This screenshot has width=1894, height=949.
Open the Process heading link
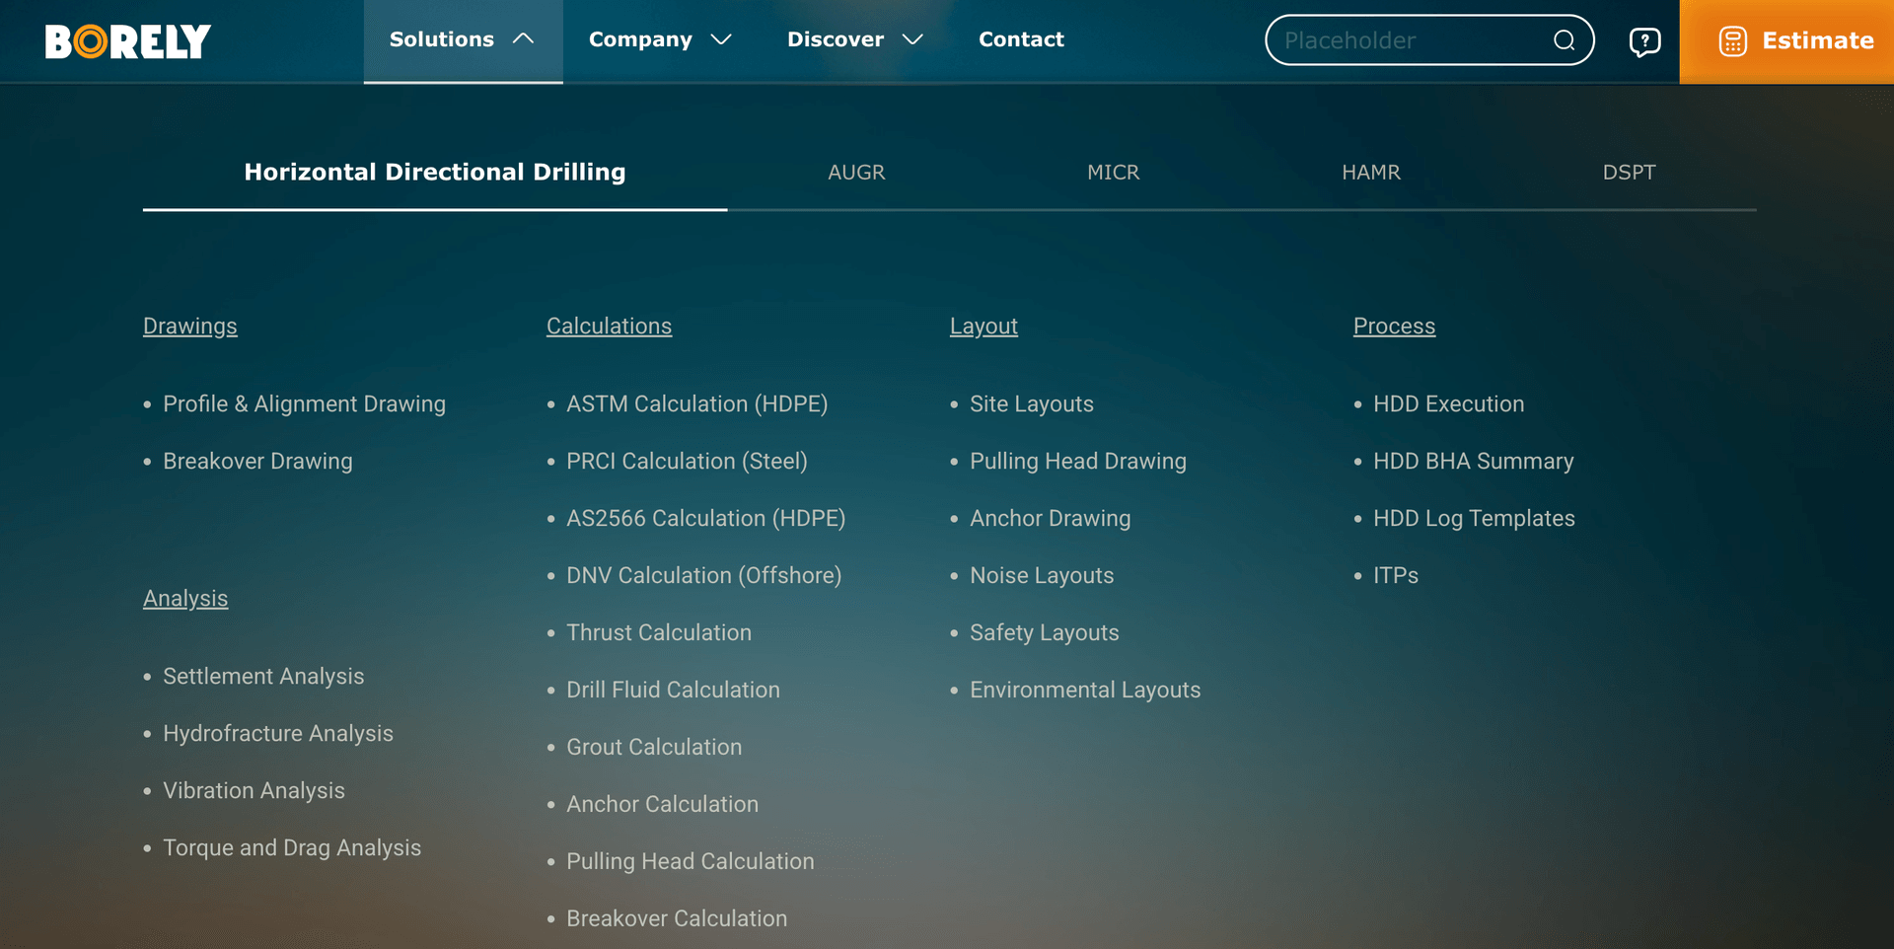click(x=1394, y=327)
